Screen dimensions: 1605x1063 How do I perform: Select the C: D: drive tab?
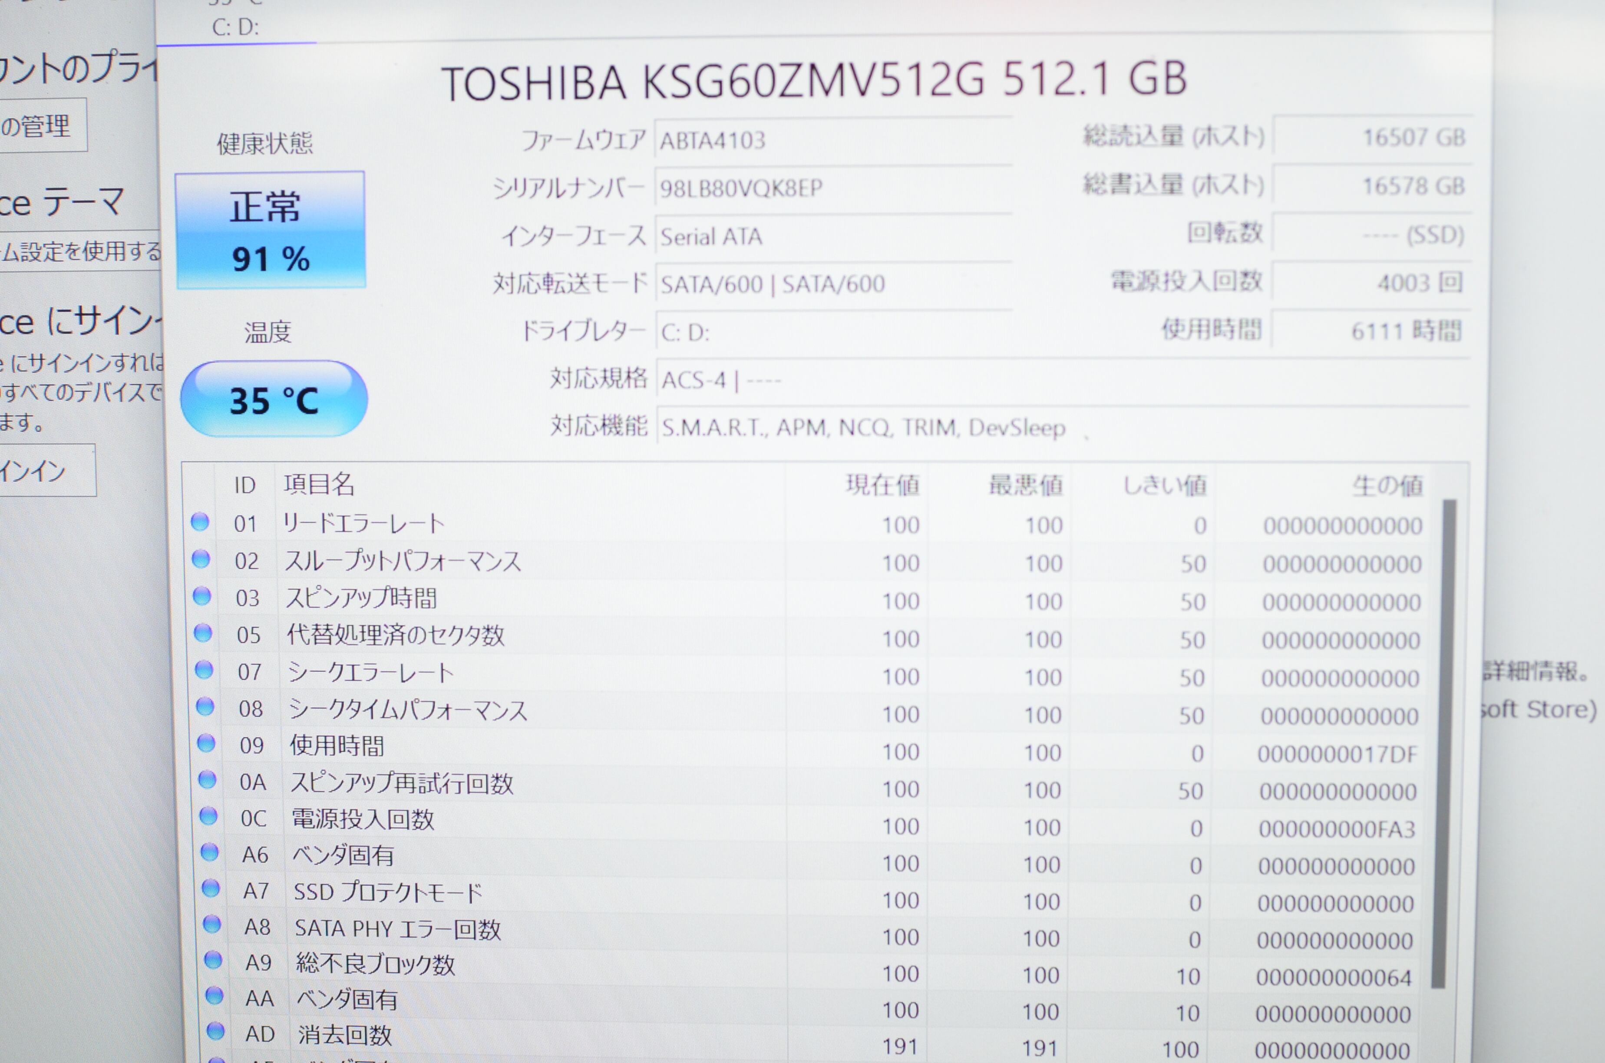click(235, 26)
